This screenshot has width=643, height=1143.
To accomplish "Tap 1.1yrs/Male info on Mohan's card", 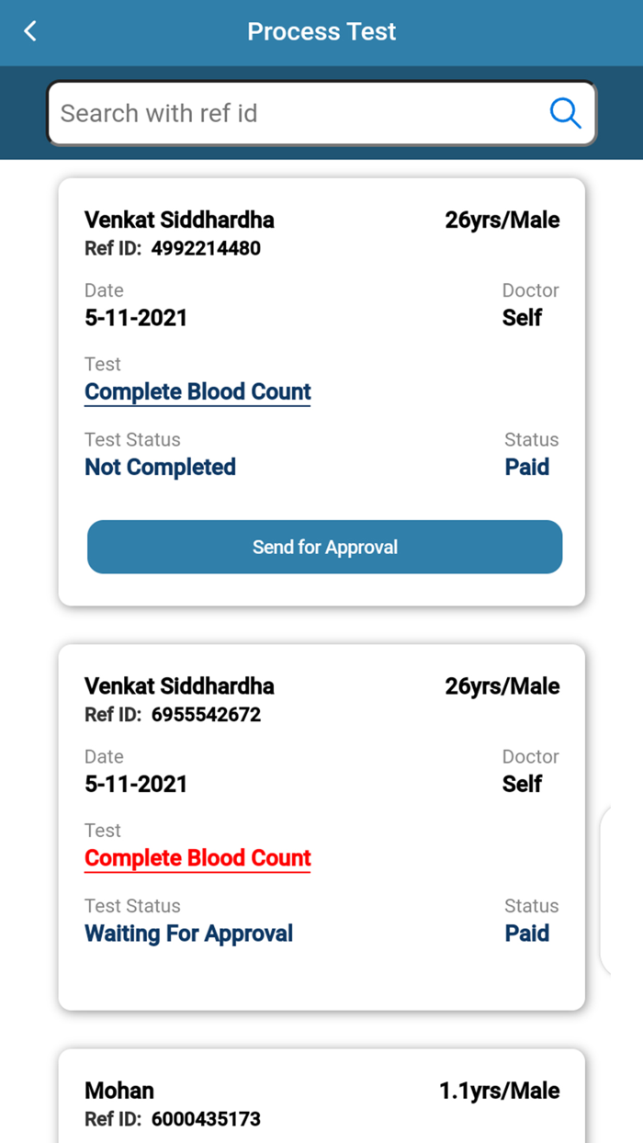I will tap(499, 1090).
